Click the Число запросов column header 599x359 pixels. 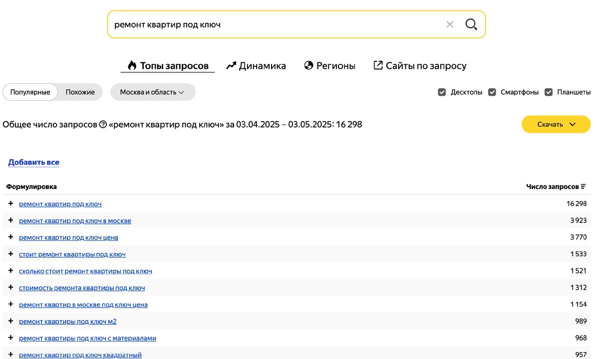[x=553, y=187]
